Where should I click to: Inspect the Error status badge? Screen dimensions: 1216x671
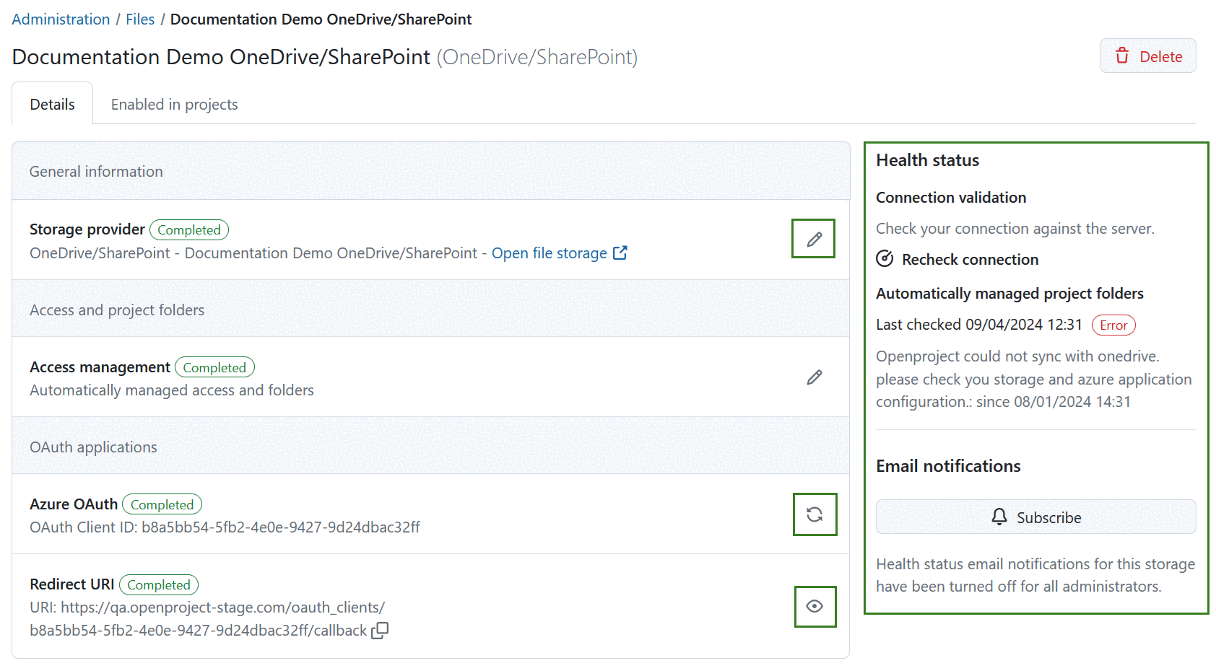[x=1113, y=325]
